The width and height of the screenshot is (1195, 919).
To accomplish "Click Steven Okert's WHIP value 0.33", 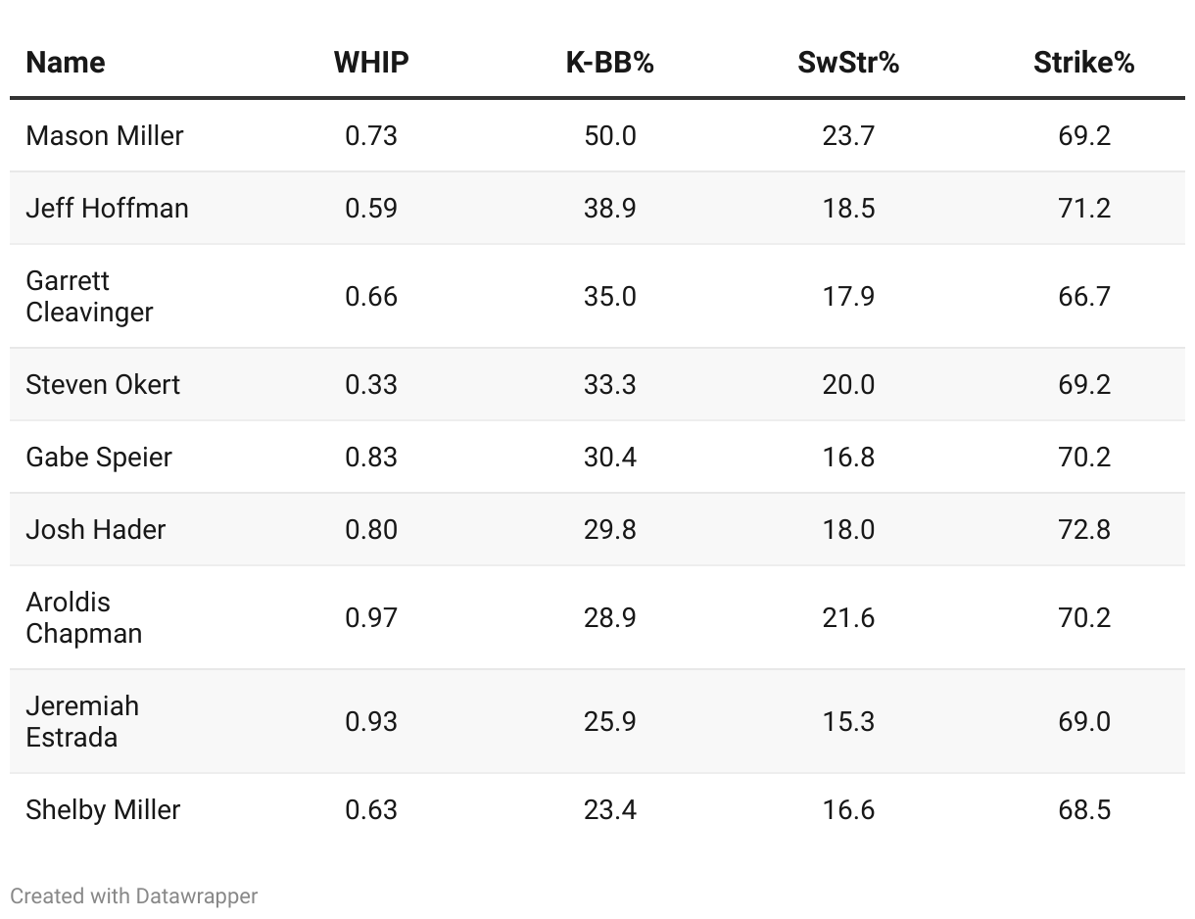I will click(x=371, y=384).
